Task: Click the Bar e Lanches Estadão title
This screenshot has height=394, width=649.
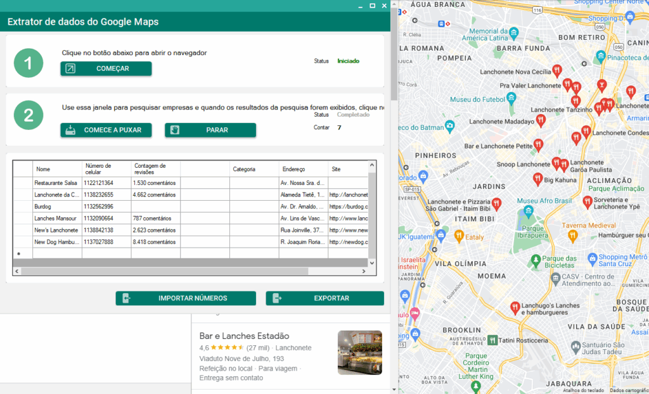Action: [x=244, y=336]
